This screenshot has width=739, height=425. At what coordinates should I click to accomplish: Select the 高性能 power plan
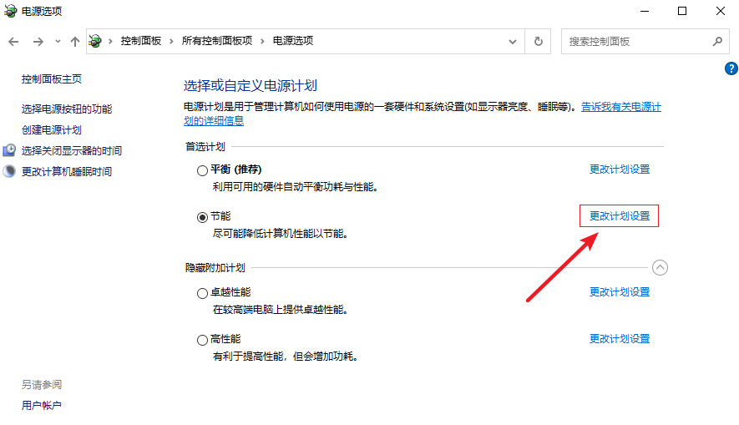[x=202, y=340]
